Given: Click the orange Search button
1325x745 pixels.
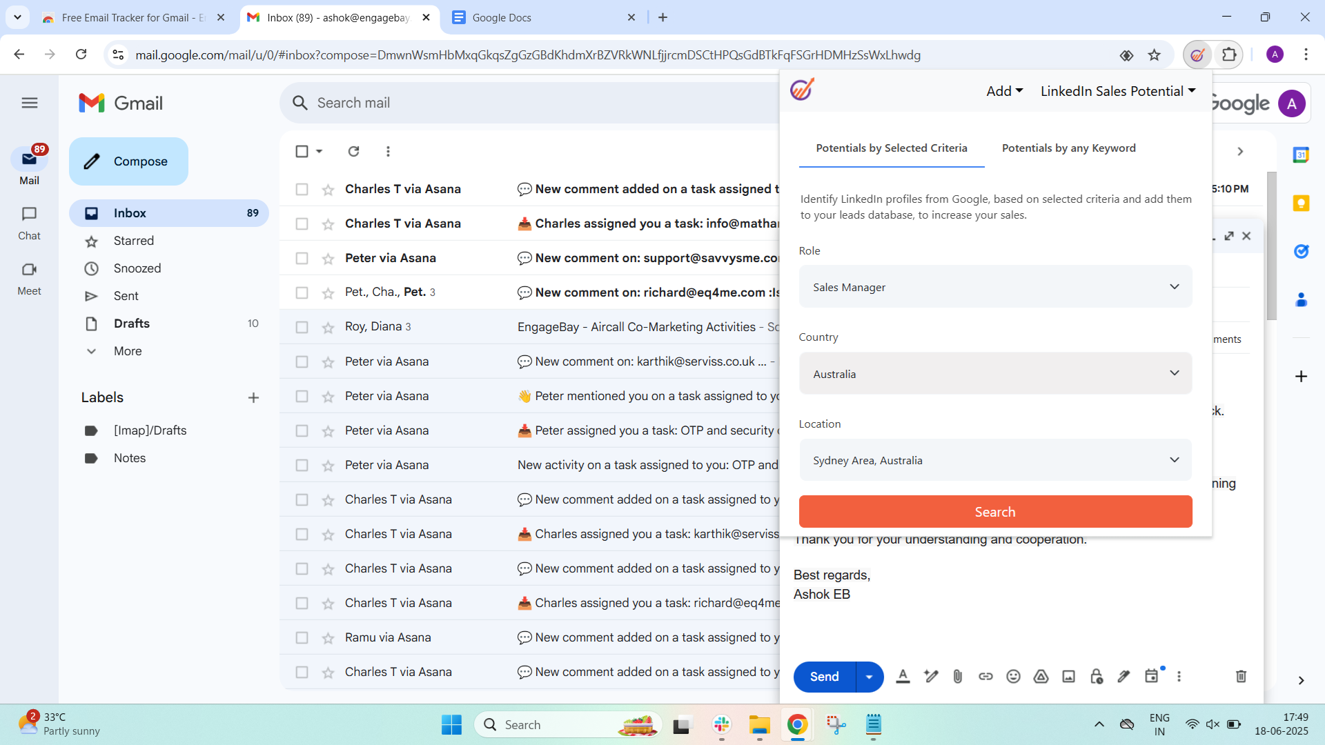Looking at the screenshot, I should [x=995, y=512].
